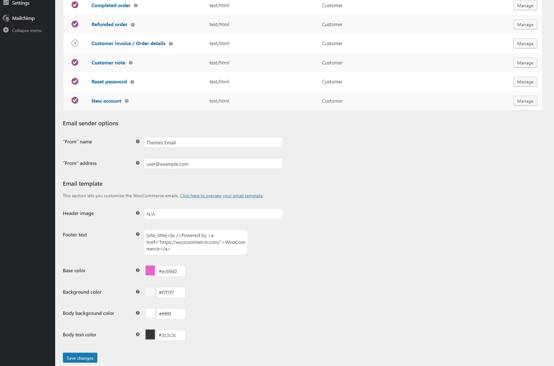Open the Completed order email link
Image resolution: width=554 pixels, height=366 pixels.
tap(111, 6)
